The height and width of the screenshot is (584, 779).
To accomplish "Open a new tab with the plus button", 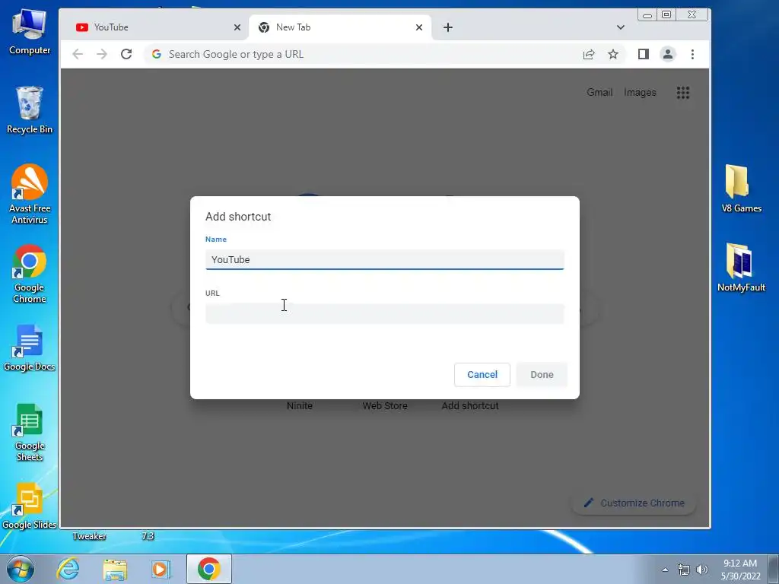I will (x=447, y=27).
